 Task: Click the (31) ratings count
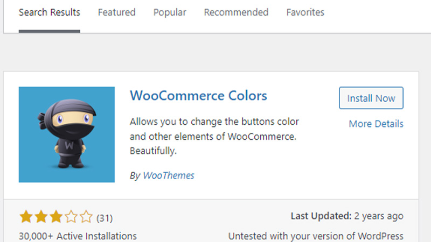tap(105, 218)
